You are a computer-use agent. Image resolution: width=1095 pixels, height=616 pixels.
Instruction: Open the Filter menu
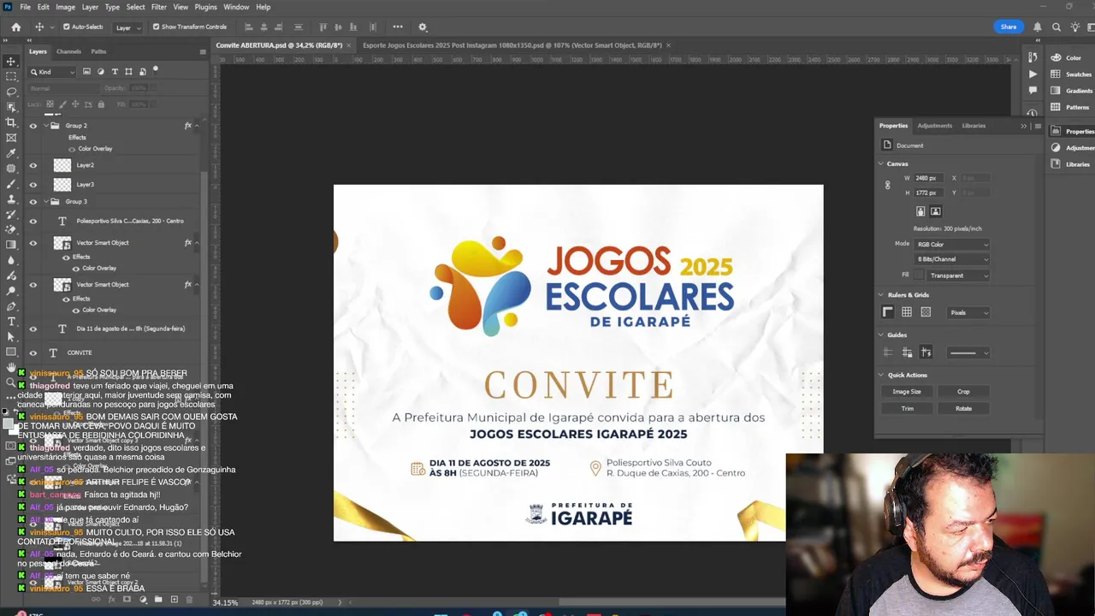[159, 7]
